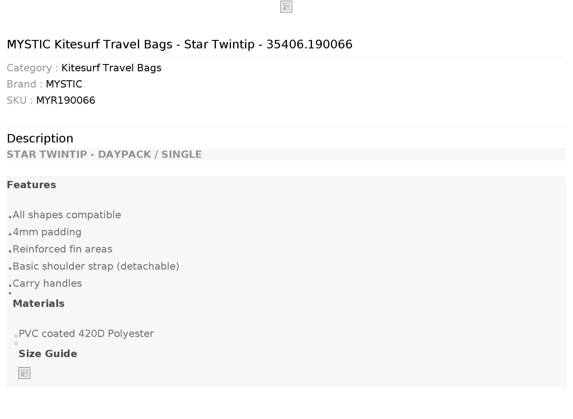The width and height of the screenshot is (573, 419).
Task: Click the broken image icon at top
Action: 286,7
